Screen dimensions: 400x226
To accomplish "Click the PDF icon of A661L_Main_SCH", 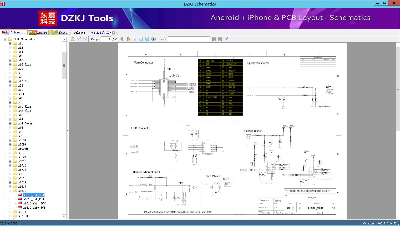I will (20, 203).
